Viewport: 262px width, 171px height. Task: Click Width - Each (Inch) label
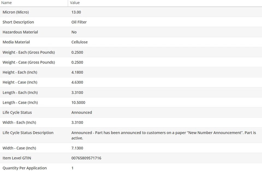tap(19, 122)
